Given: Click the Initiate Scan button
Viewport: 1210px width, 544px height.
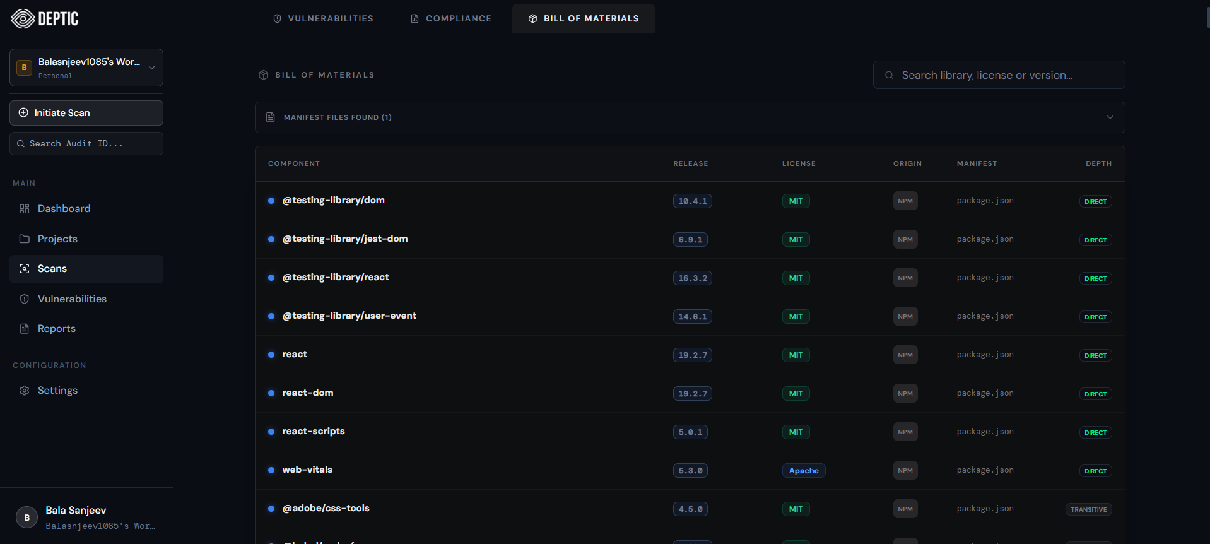Looking at the screenshot, I should tap(86, 113).
